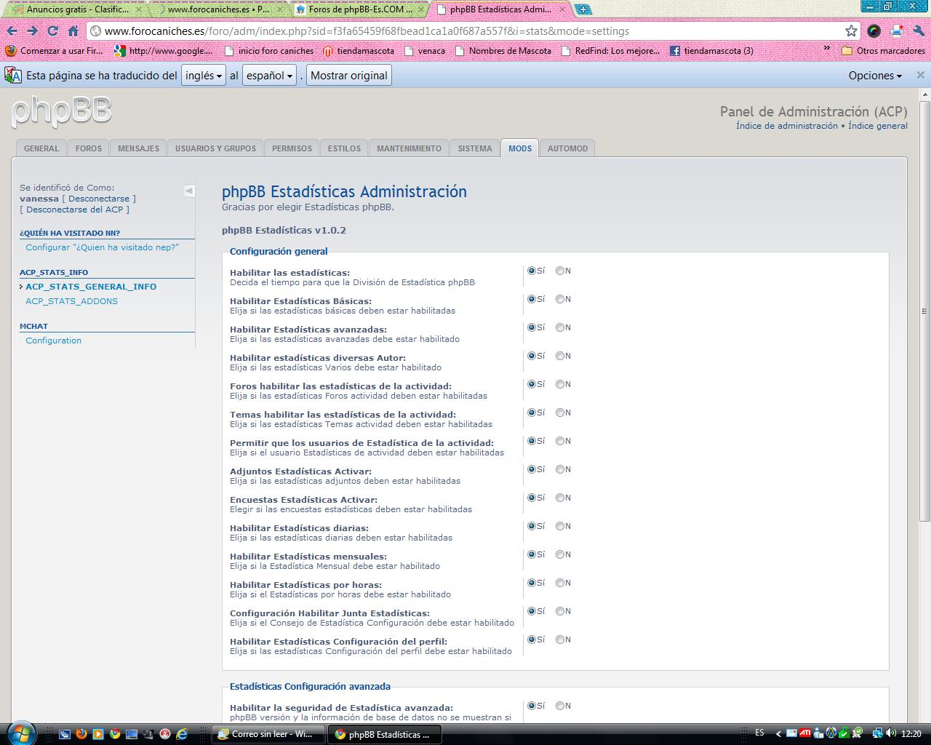The width and height of the screenshot is (931, 745).
Task: Reload the page with refresh icon
Action: 52,31
